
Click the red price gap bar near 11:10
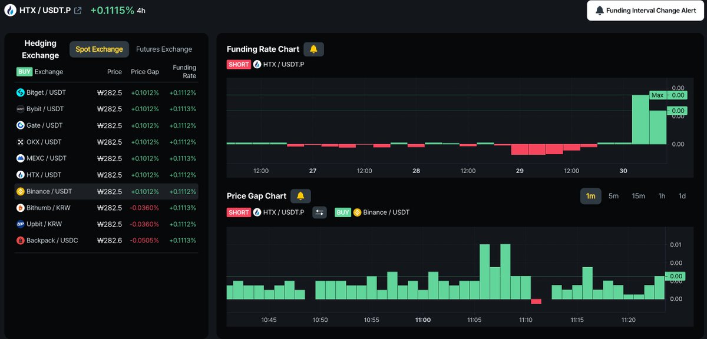[536, 301]
